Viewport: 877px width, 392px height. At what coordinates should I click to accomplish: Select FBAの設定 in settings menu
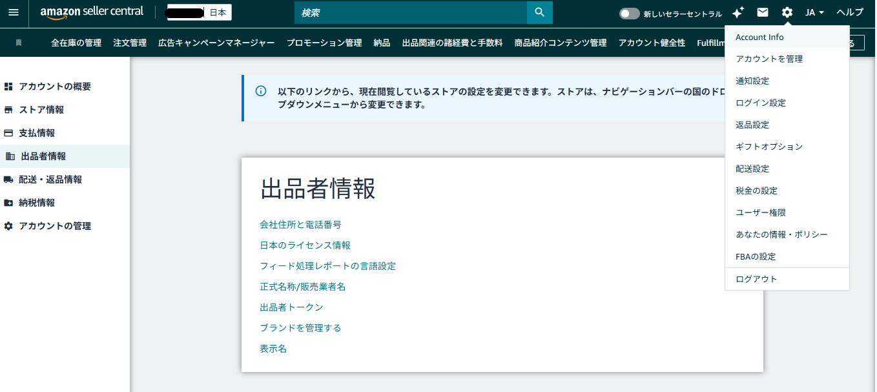(x=787, y=256)
